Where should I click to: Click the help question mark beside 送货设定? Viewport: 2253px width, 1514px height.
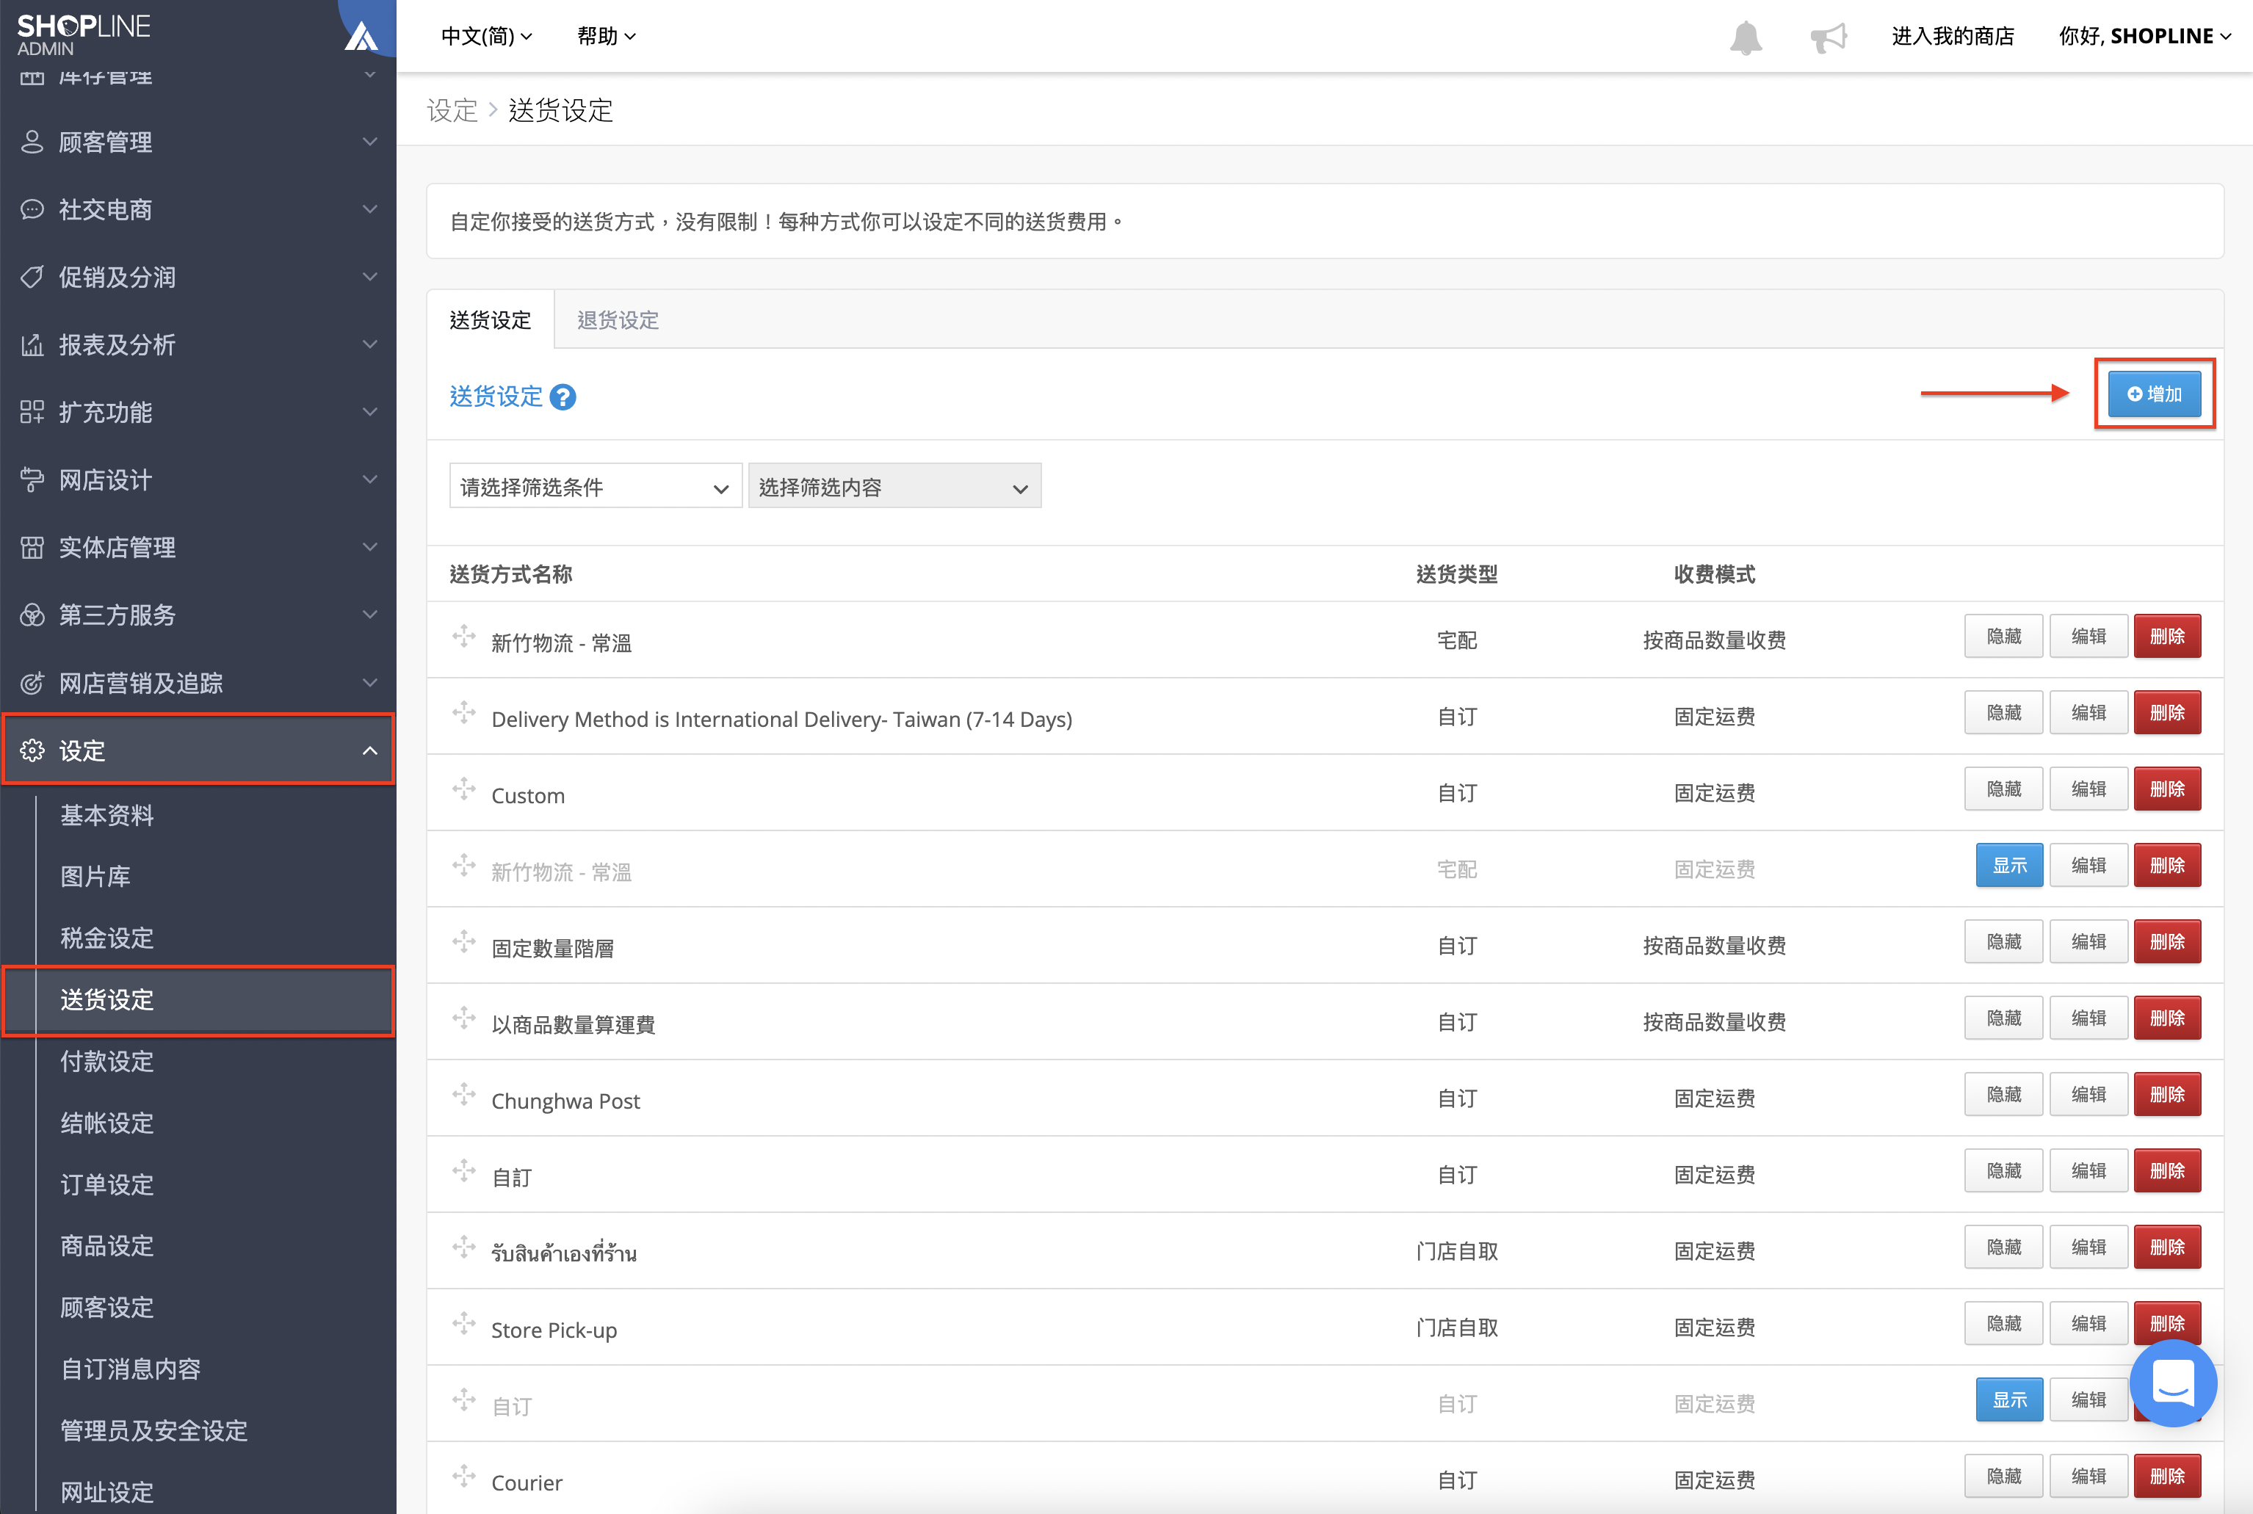click(563, 396)
